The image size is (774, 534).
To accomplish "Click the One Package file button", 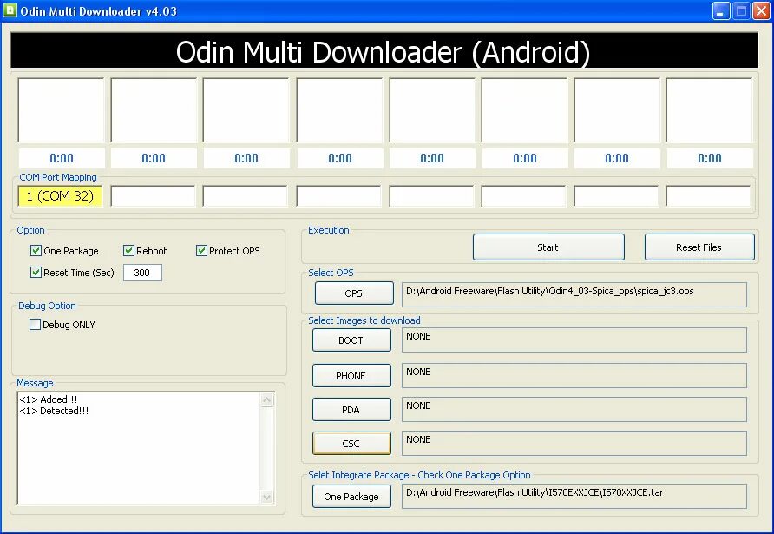I will [351, 497].
